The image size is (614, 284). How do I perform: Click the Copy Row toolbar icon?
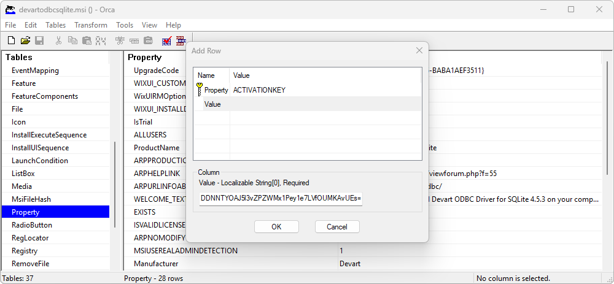tap(134, 40)
